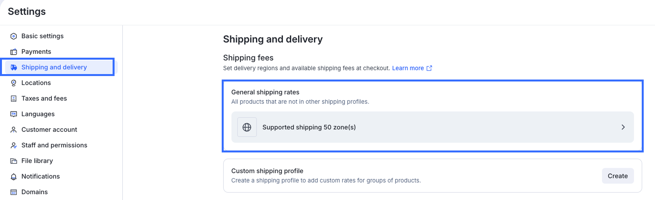Click the Locations pin icon
Image resolution: width=655 pixels, height=200 pixels.
(14, 83)
